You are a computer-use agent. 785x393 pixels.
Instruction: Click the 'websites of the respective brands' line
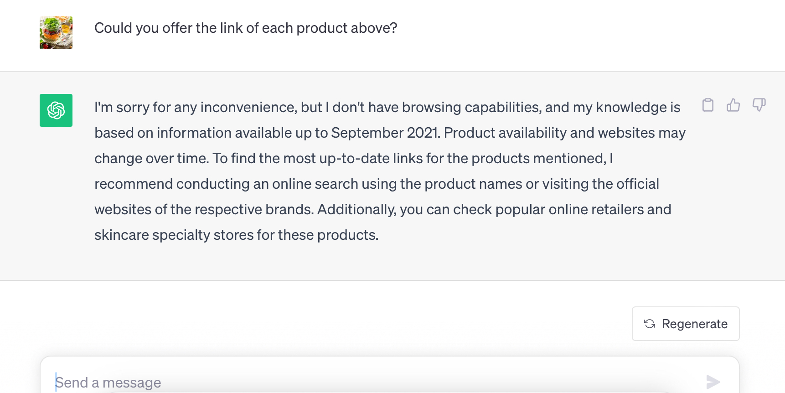pyautogui.click(x=382, y=209)
